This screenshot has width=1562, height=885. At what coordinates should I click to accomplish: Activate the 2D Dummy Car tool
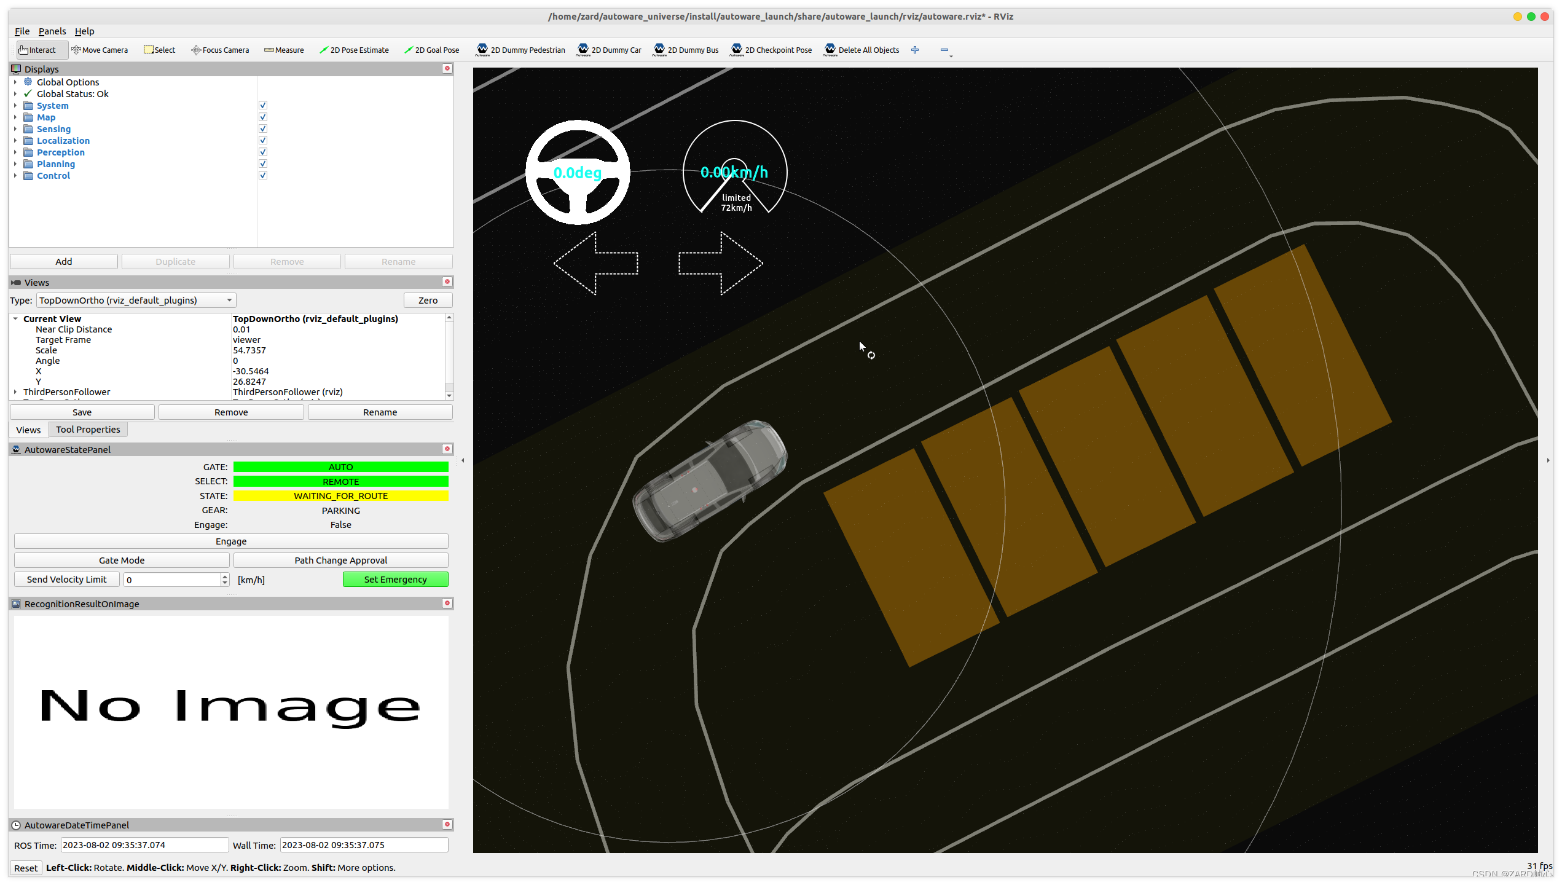(x=609, y=50)
